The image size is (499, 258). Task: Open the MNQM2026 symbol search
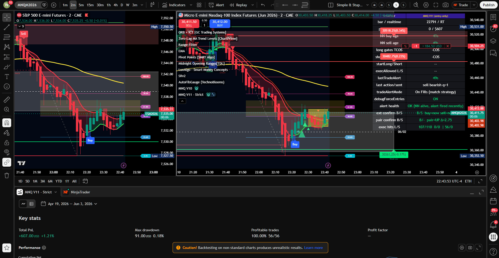pyautogui.click(x=27, y=5)
